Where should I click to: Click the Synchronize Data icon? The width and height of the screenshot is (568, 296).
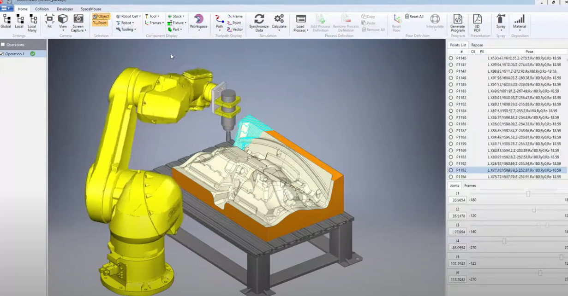259,19
